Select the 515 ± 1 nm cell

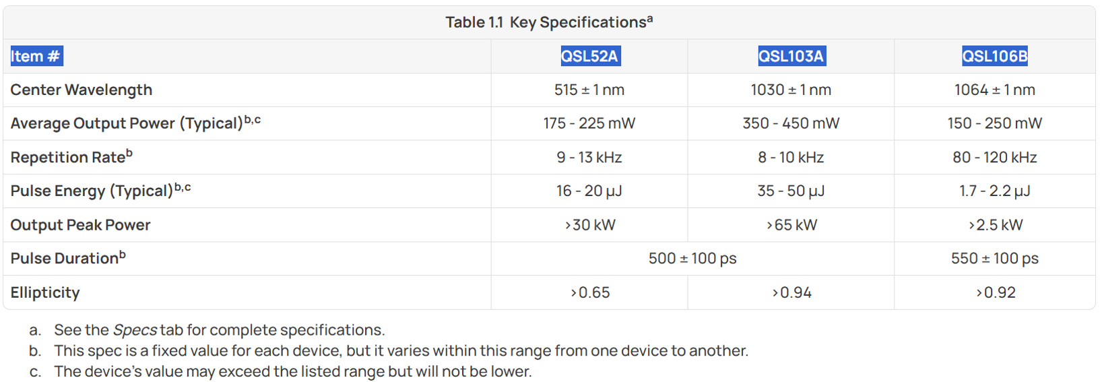pos(589,90)
